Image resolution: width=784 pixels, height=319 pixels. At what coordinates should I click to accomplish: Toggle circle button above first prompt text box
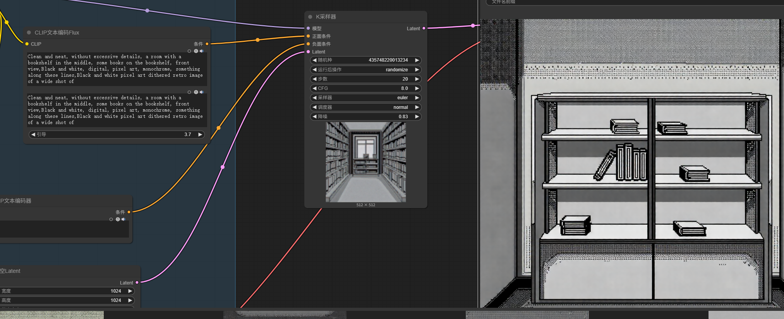point(189,51)
